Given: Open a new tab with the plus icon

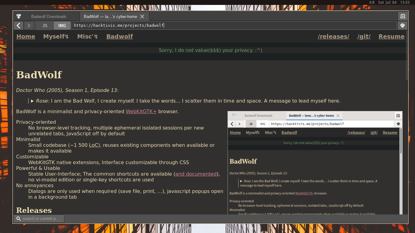Looking at the screenshot, I should point(403,16).
